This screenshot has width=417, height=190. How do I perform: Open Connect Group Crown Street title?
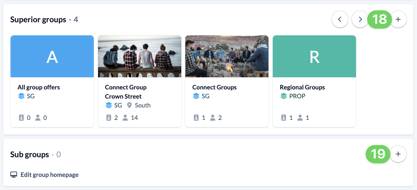click(126, 92)
